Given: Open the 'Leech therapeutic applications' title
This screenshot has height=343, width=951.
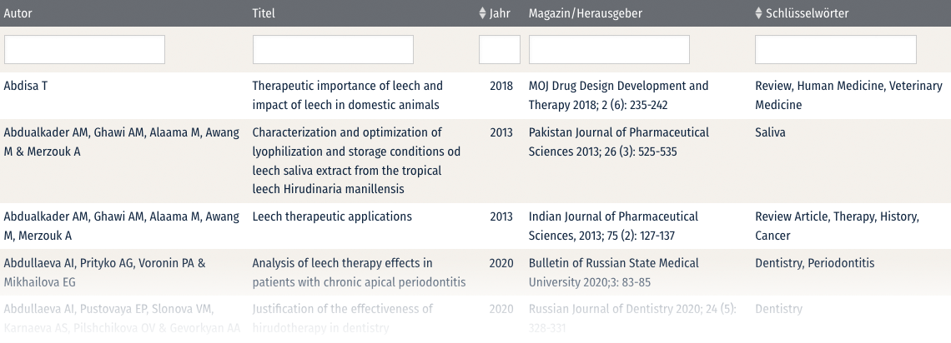Looking at the screenshot, I should [x=332, y=216].
